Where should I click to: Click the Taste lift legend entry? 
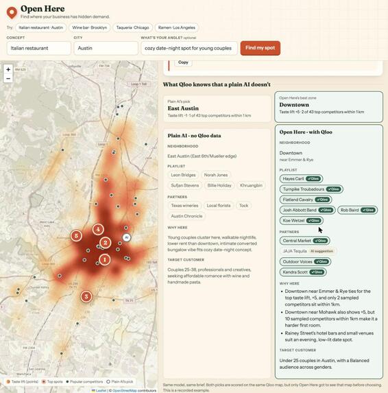point(23,382)
